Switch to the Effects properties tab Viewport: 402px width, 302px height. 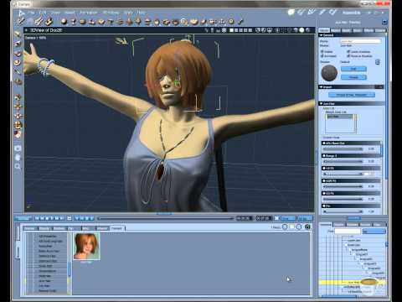368,30
